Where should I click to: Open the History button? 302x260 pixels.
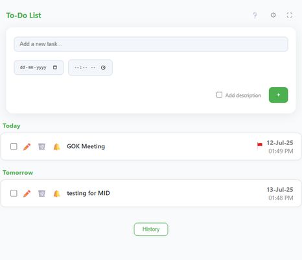[x=151, y=229]
